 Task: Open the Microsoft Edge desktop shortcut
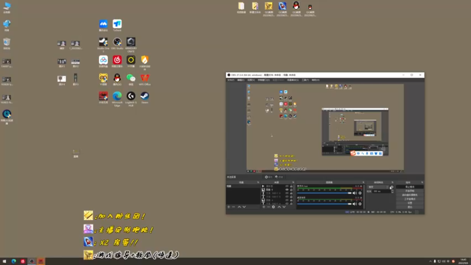[x=117, y=99]
